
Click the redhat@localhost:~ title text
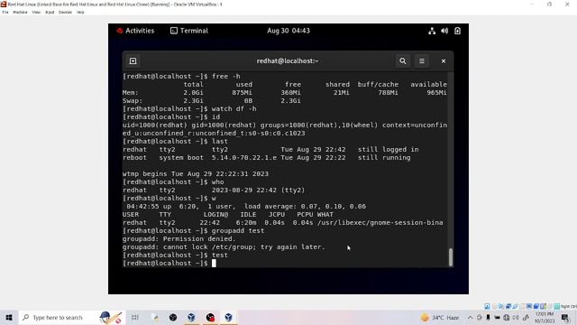288,60
